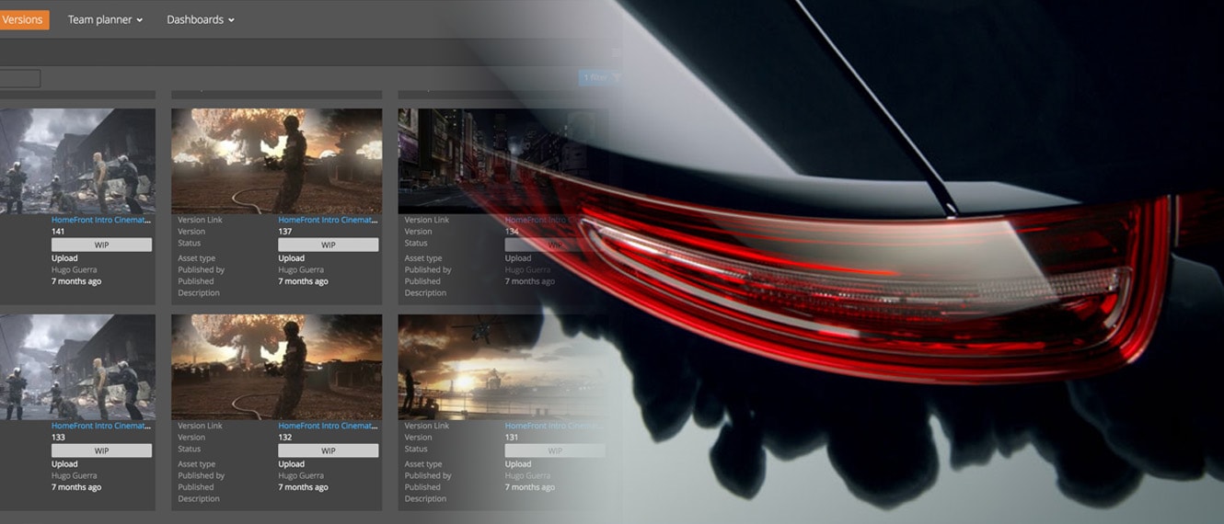Image resolution: width=1224 pixels, height=524 pixels.
Task: Open the harbor sunset thumbnail of version 131
Action: (502, 367)
